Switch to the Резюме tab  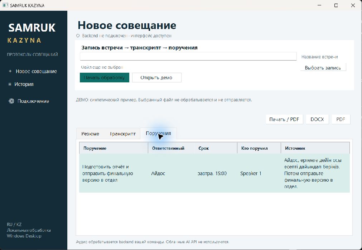pyautogui.click(x=90, y=134)
